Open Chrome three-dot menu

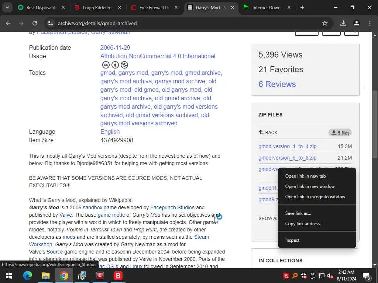[x=370, y=23]
